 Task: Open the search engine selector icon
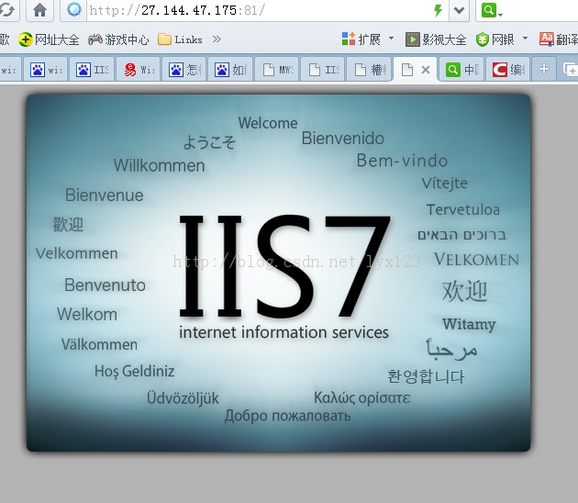coord(492,10)
